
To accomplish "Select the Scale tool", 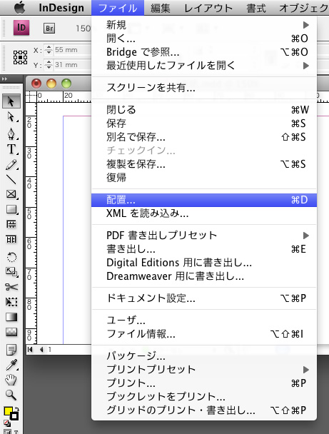I will coord(11,272).
